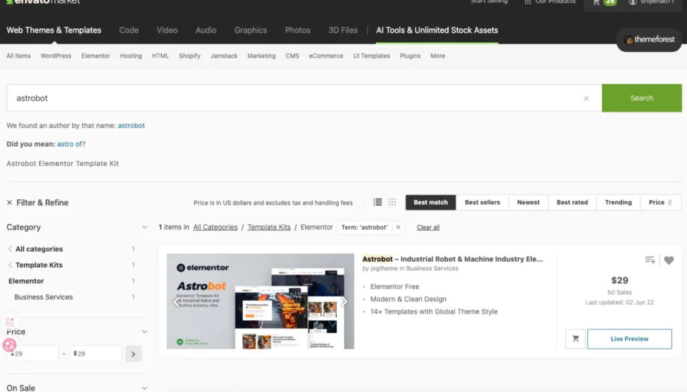Select Marketing category
Viewport: 687px width, 392px height.
point(262,56)
